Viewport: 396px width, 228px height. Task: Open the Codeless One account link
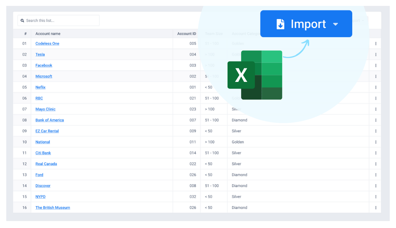click(47, 43)
